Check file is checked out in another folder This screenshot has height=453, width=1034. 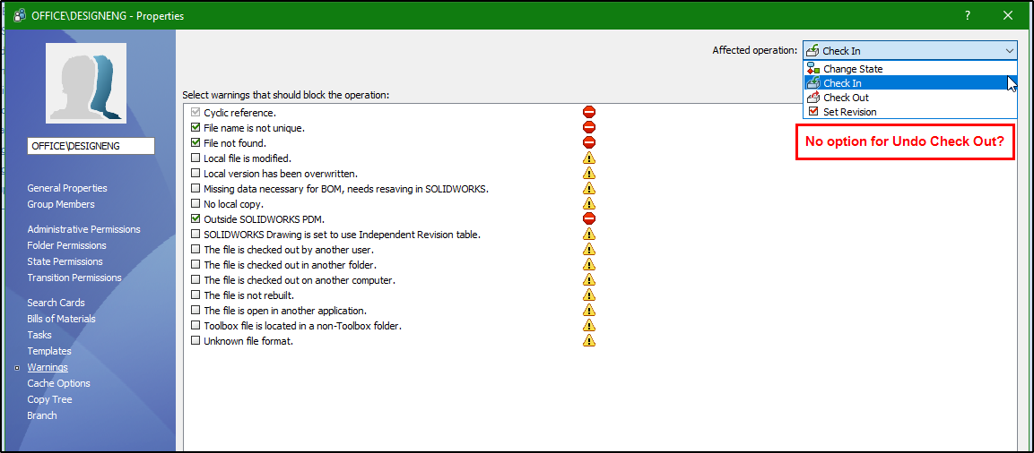pyautogui.click(x=196, y=265)
